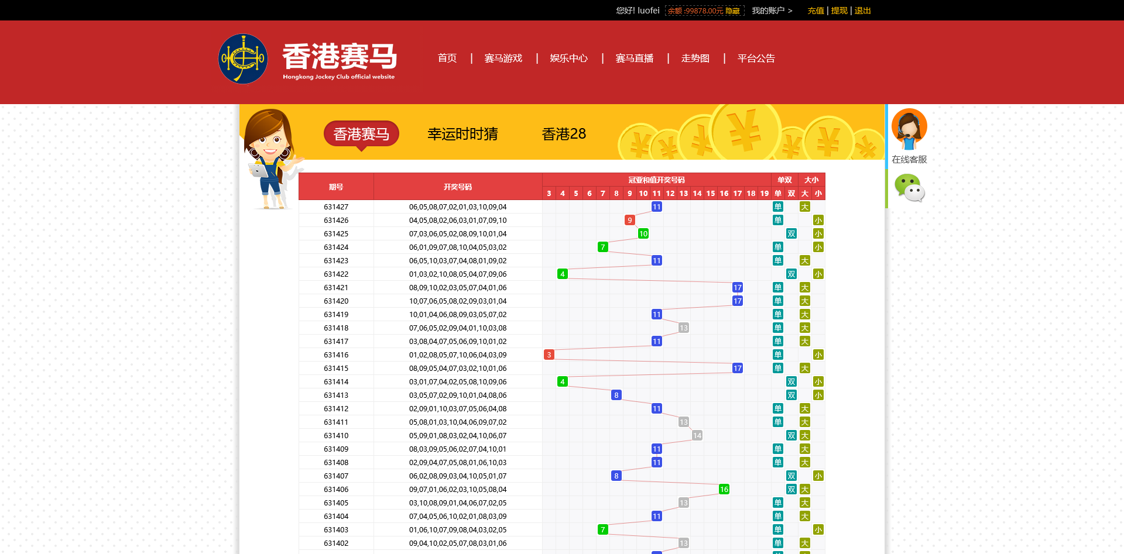This screenshot has width=1124, height=554.
Task: Click red number 9 marker in row 631426
Action: [x=629, y=221]
